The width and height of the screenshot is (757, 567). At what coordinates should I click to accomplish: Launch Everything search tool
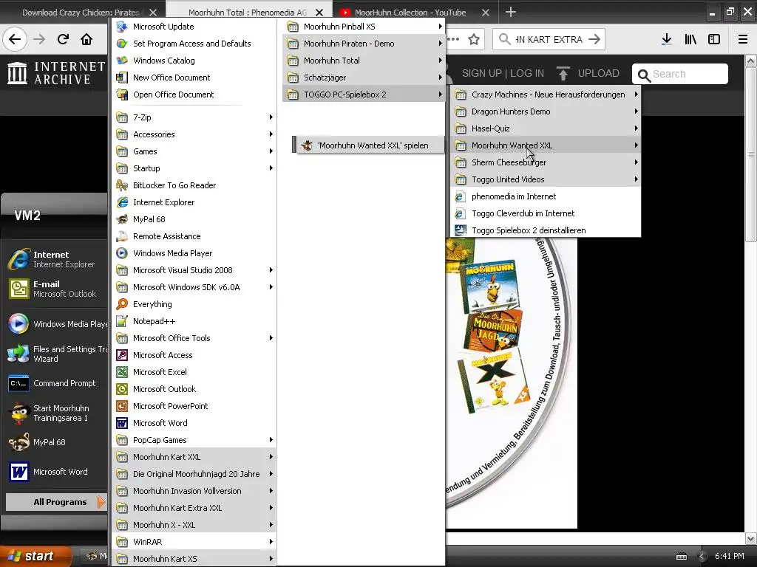(193, 304)
